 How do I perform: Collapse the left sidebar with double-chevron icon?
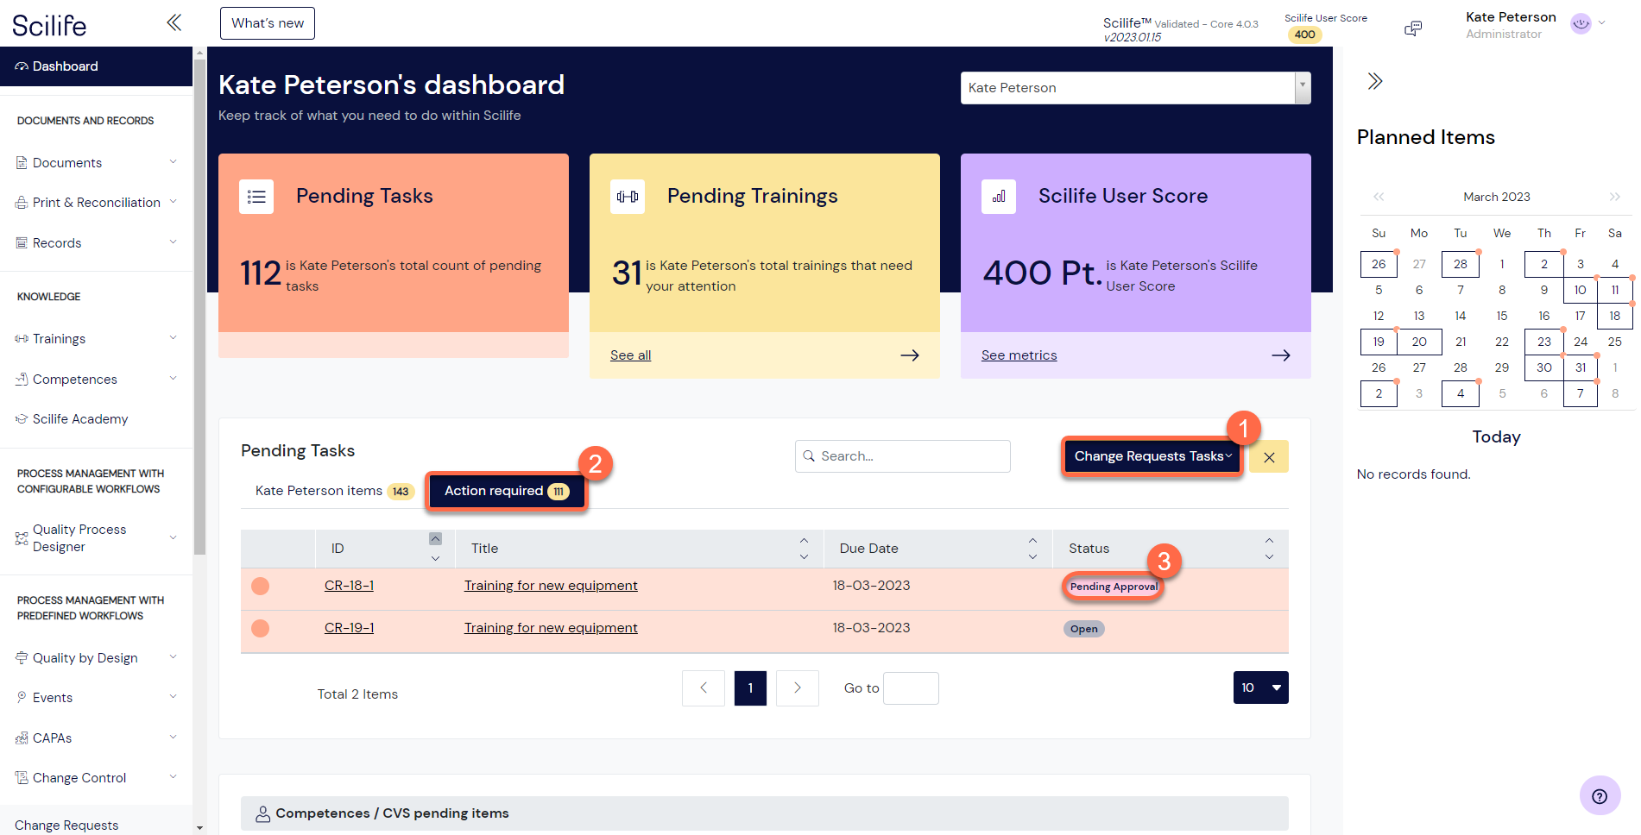tap(174, 22)
